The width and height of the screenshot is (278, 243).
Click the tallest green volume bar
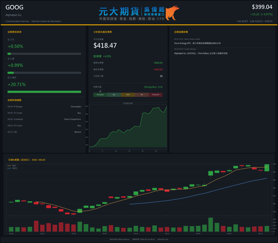211,225
